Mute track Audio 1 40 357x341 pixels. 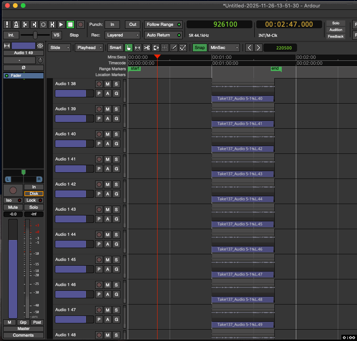[107, 134]
